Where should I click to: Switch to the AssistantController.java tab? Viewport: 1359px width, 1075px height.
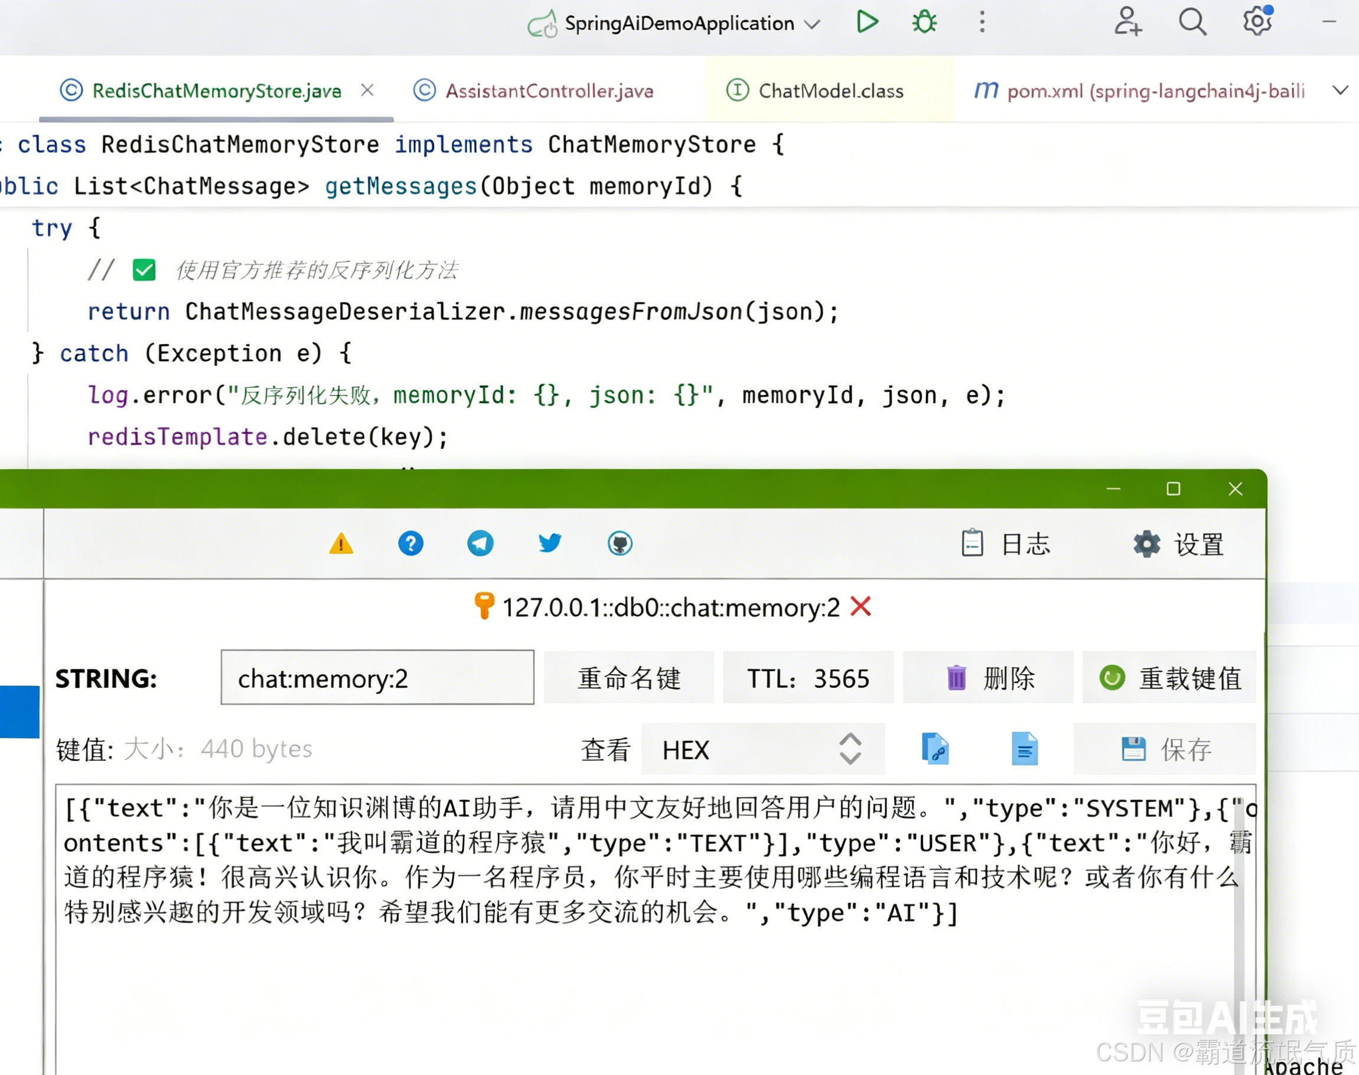[x=548, y=92]
